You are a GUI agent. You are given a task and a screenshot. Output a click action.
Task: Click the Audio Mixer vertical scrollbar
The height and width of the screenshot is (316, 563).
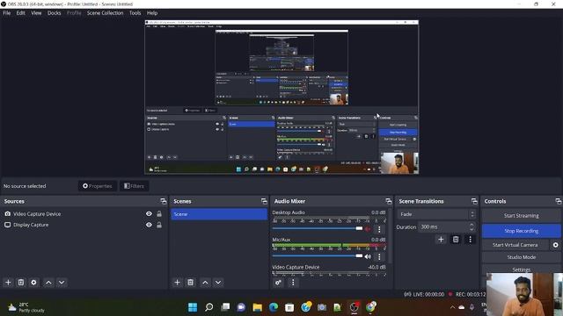pos(390,236)
